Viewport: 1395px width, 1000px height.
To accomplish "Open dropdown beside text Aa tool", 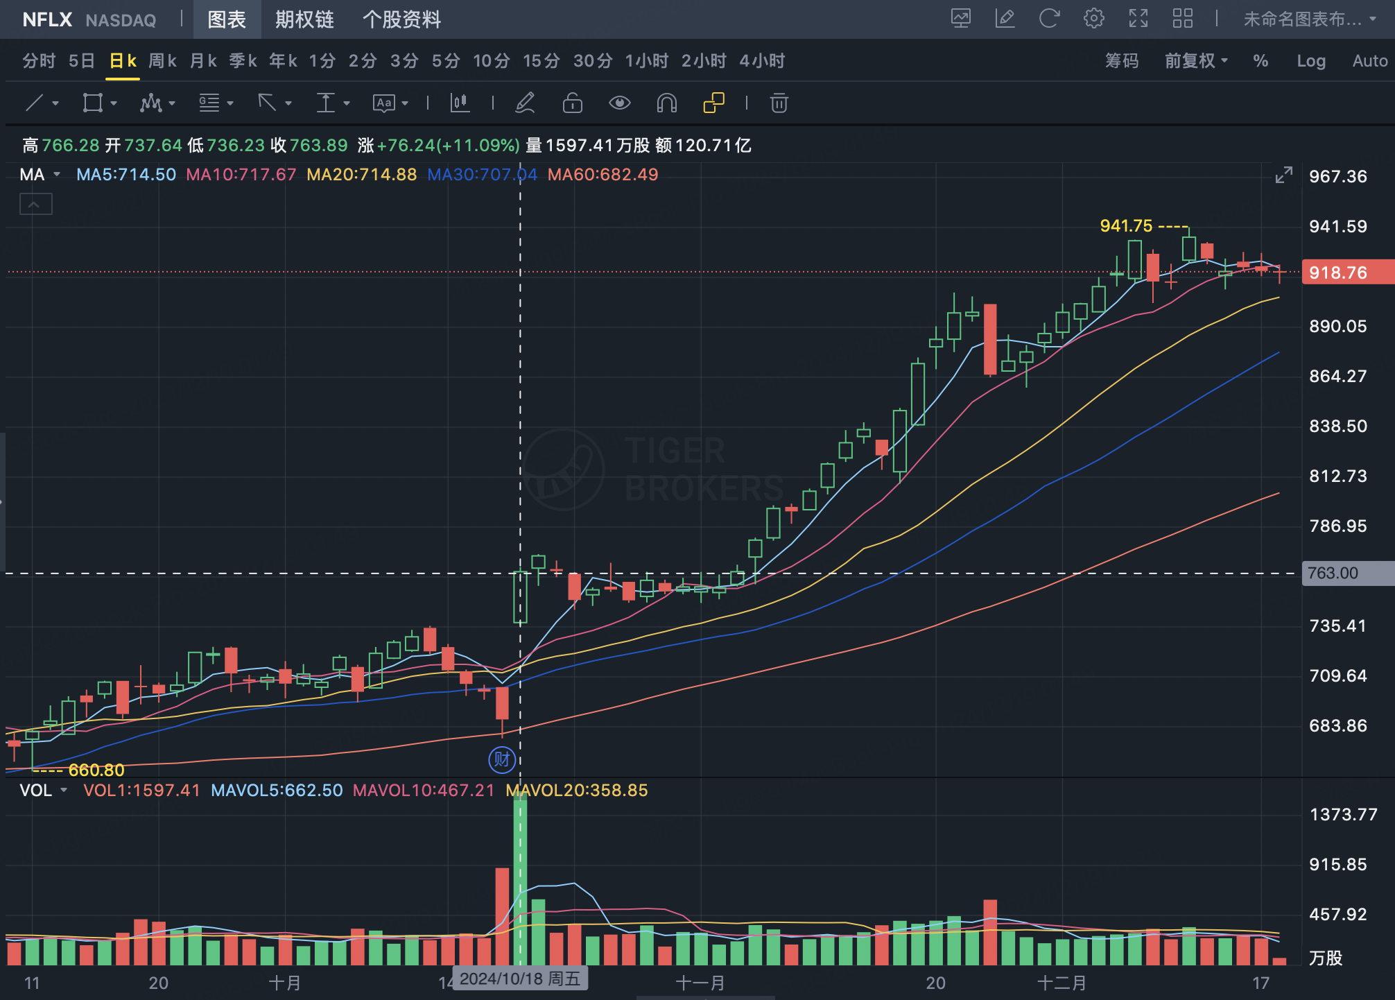I will click(405, 104).
